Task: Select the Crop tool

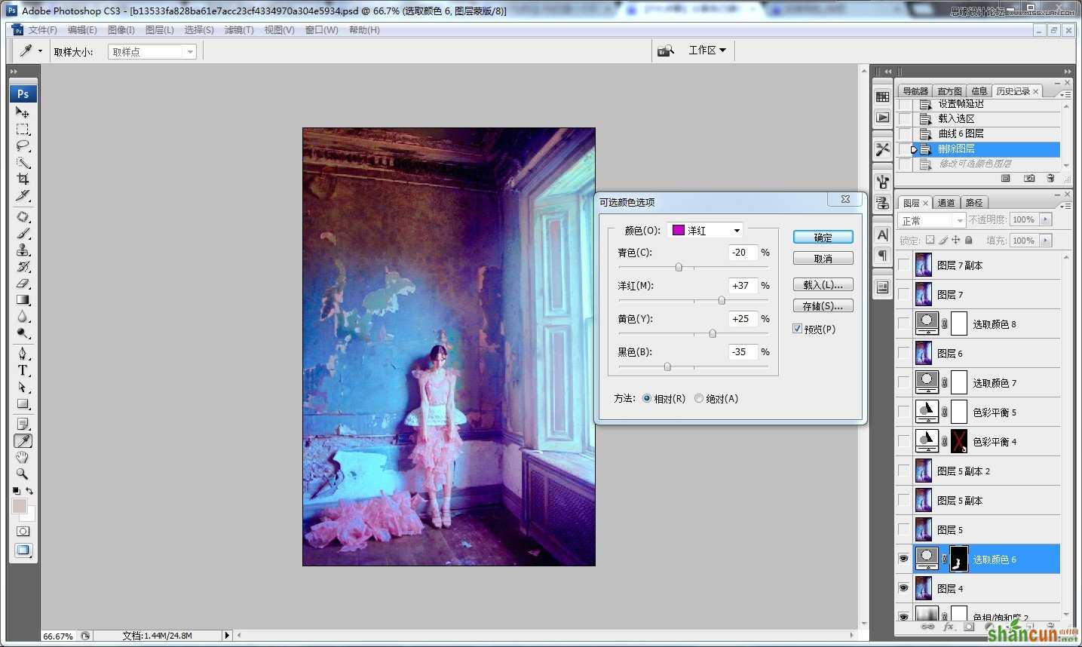Action: tap(23, 179)
